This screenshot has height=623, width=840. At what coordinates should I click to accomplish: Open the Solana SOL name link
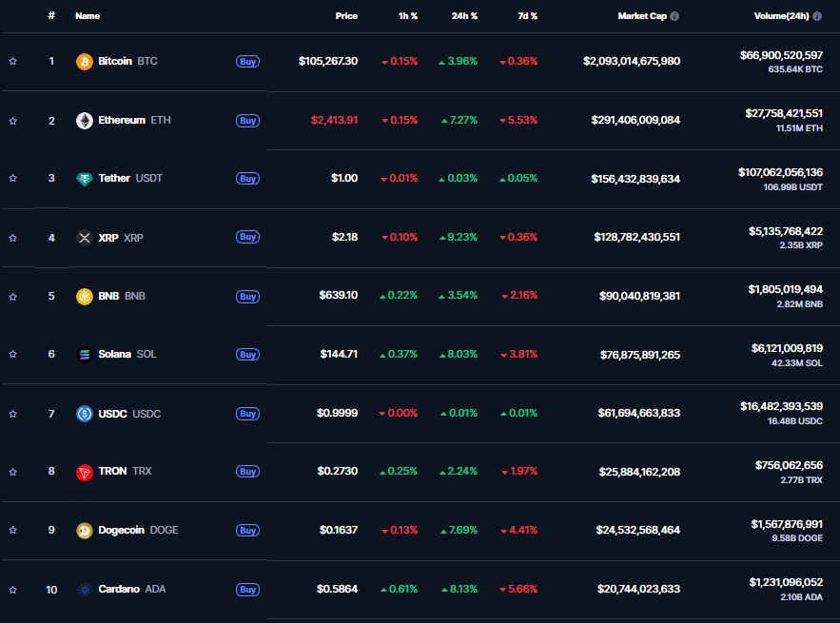(127, 354)
